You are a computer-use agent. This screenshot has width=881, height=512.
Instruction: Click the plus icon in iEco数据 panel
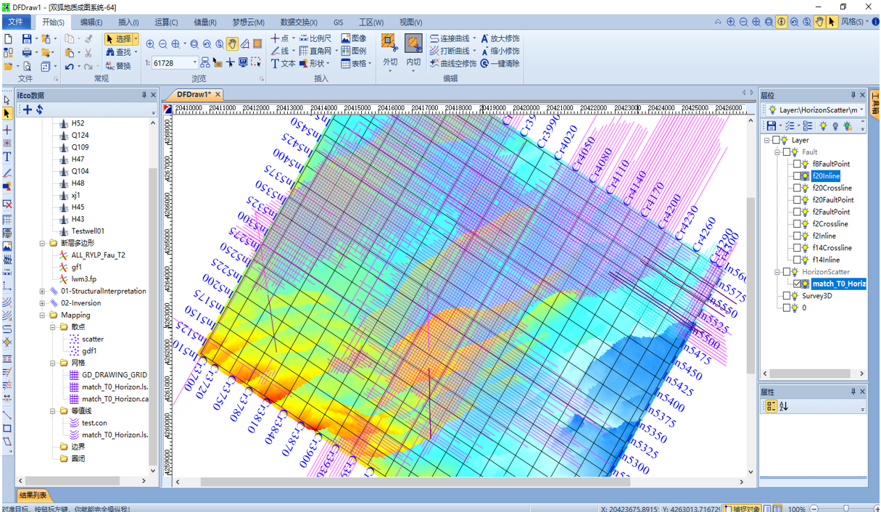pyautogui.click(x=27, y=110)
